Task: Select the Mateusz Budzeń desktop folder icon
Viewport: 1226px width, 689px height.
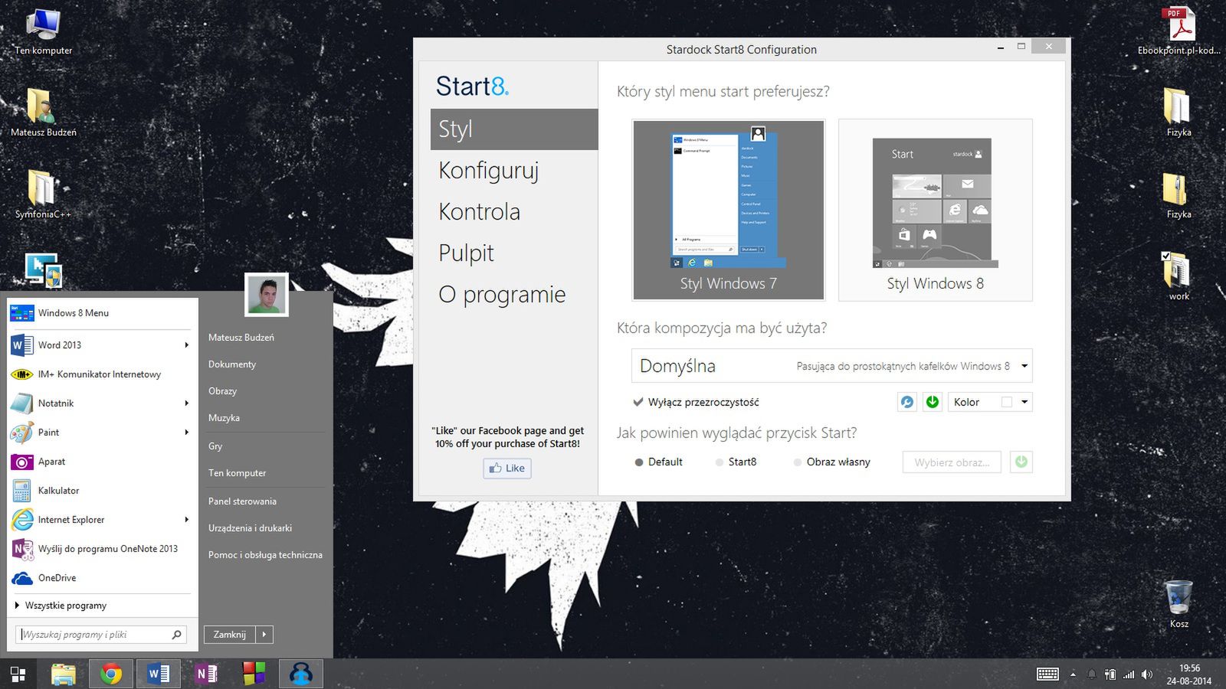Action: tap(44, 112)
